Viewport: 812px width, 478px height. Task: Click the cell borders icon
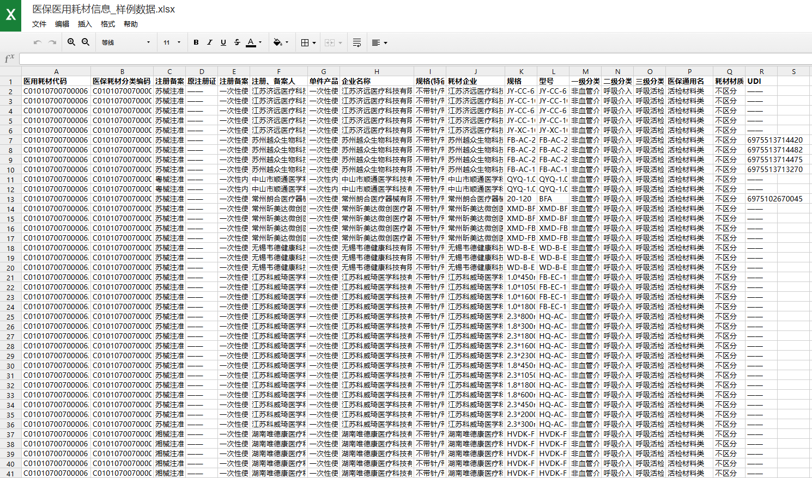pyautogui.click(x=305, y=42)
